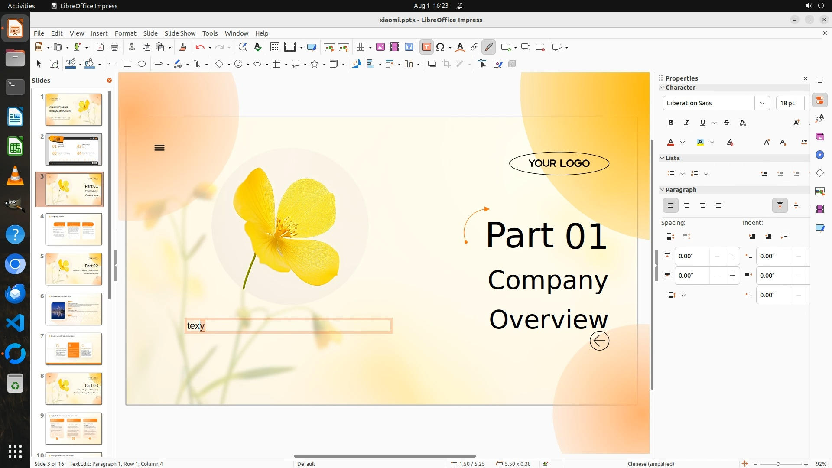Viewport: 832px width, 468px height.
Task: Enable center paragraph alignment
Action: pyautogui.click(x=687, y=205)
